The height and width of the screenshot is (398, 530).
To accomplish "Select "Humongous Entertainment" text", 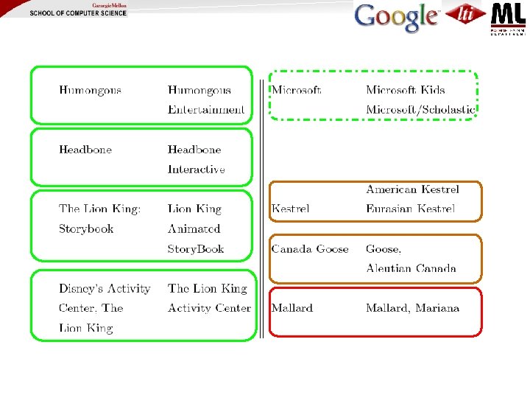I will pyautogui.click(x=206, y=99).
